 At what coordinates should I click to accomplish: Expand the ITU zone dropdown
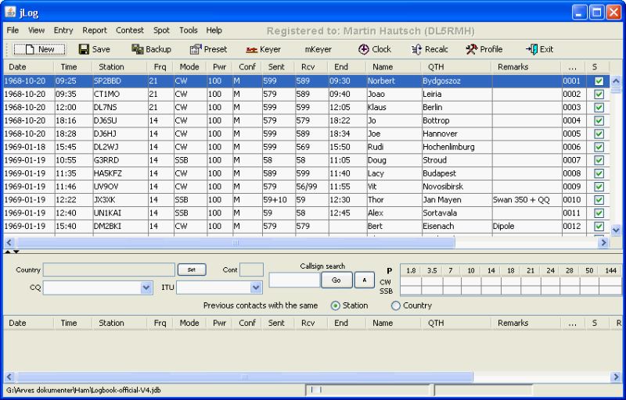coord(255,287)
